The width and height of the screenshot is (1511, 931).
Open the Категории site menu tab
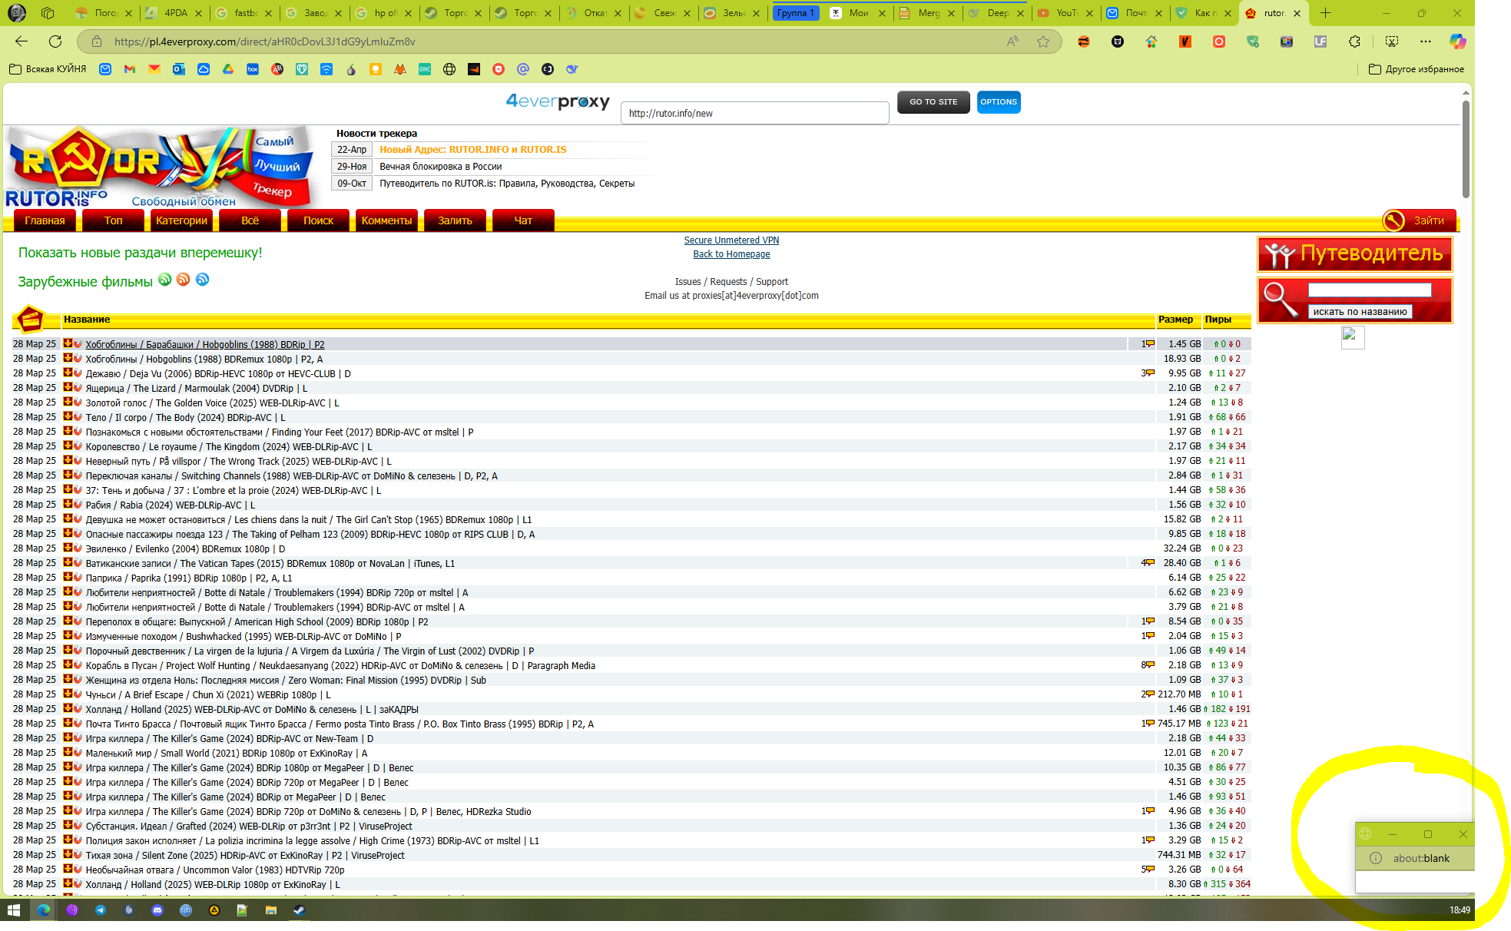click(x=181, y=220)
